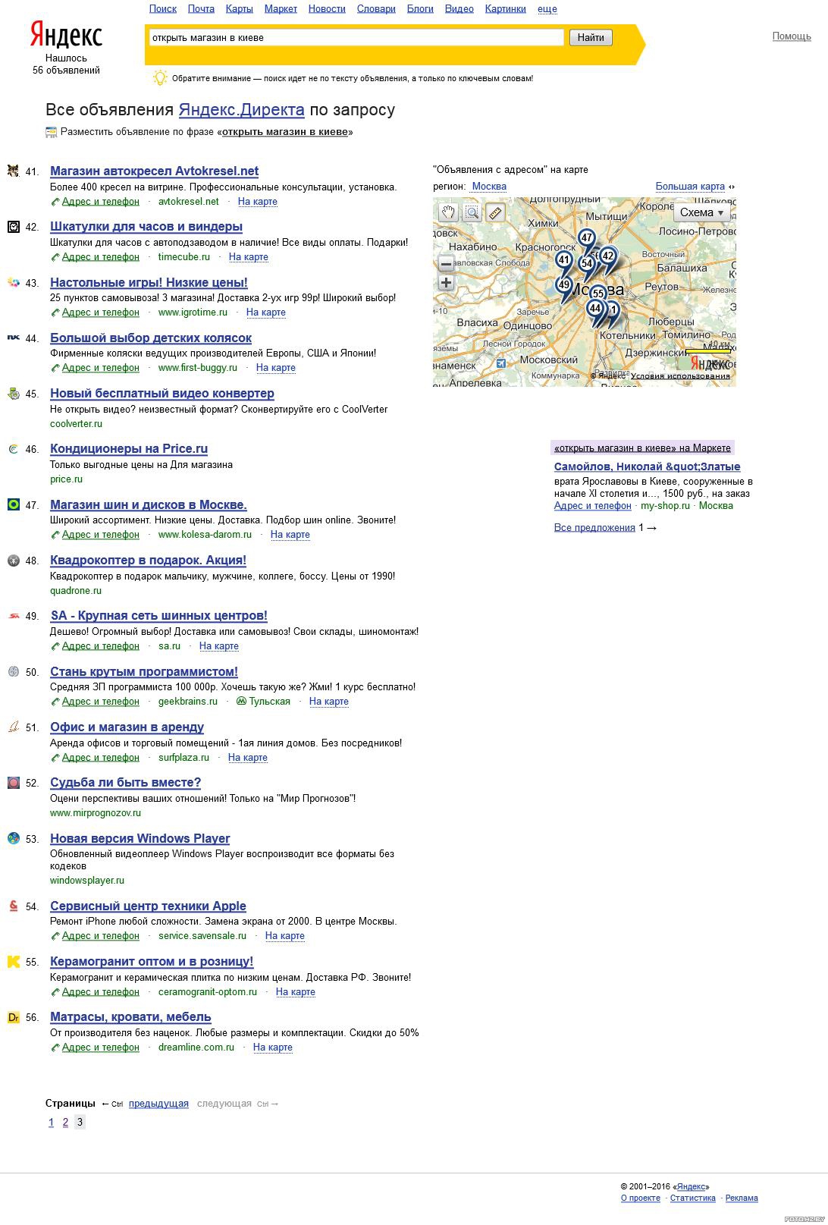
Task: Open Словари in top navigation
Action: pos(376,8)
